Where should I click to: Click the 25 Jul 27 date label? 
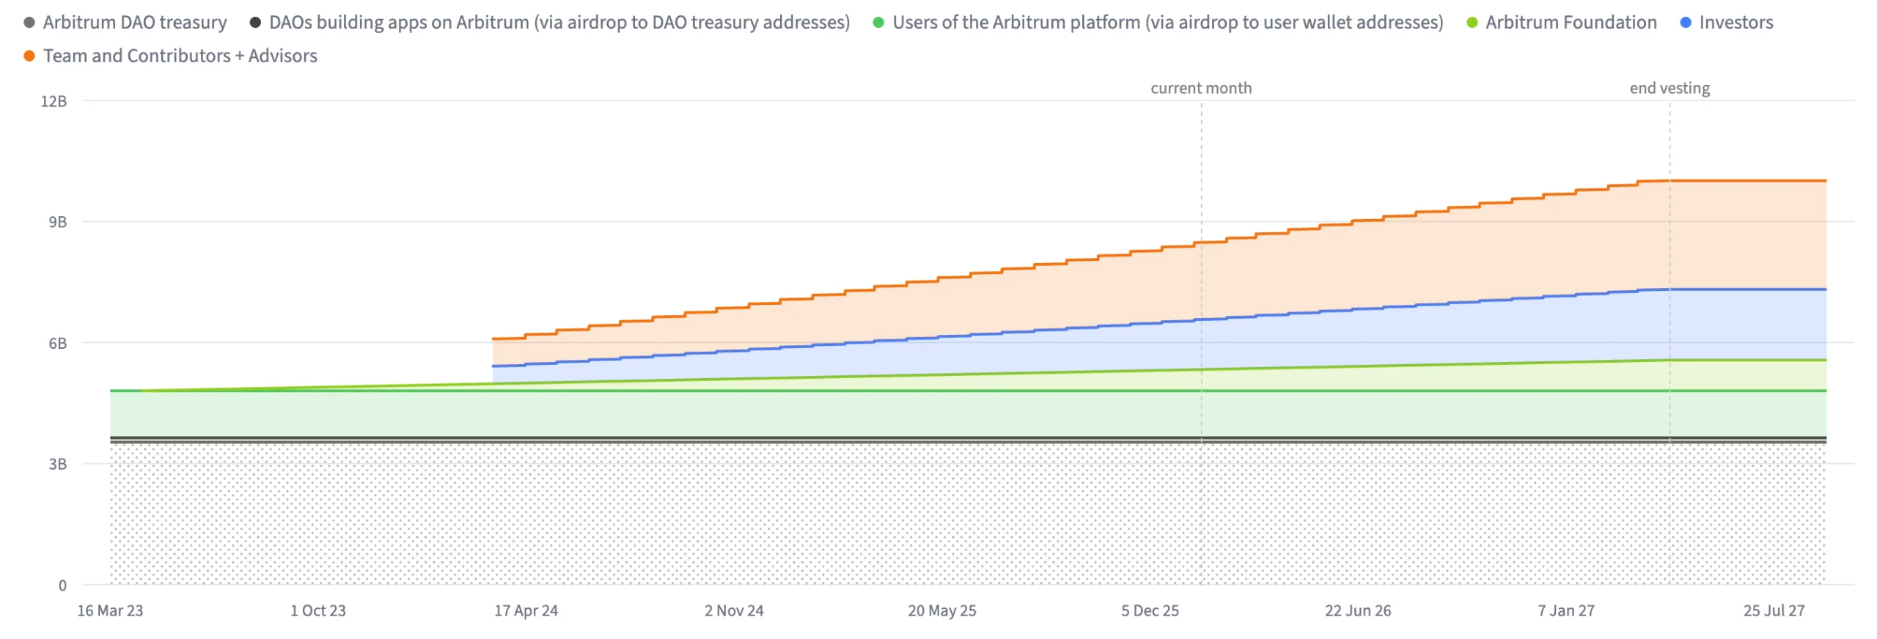1773,610
